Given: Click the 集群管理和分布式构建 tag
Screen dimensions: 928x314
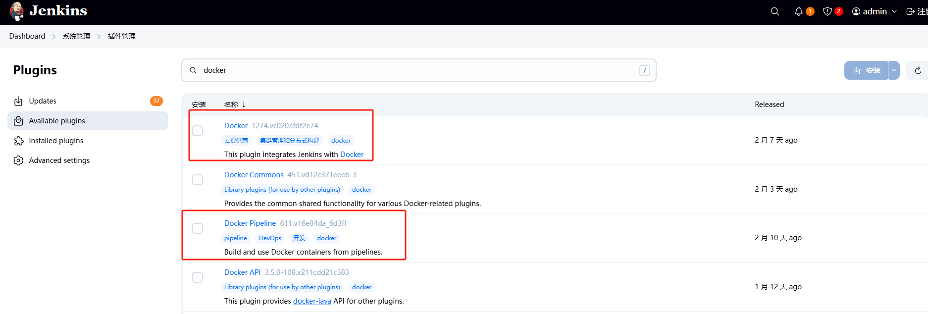Looking at the screenshot, I should (290, 141).
